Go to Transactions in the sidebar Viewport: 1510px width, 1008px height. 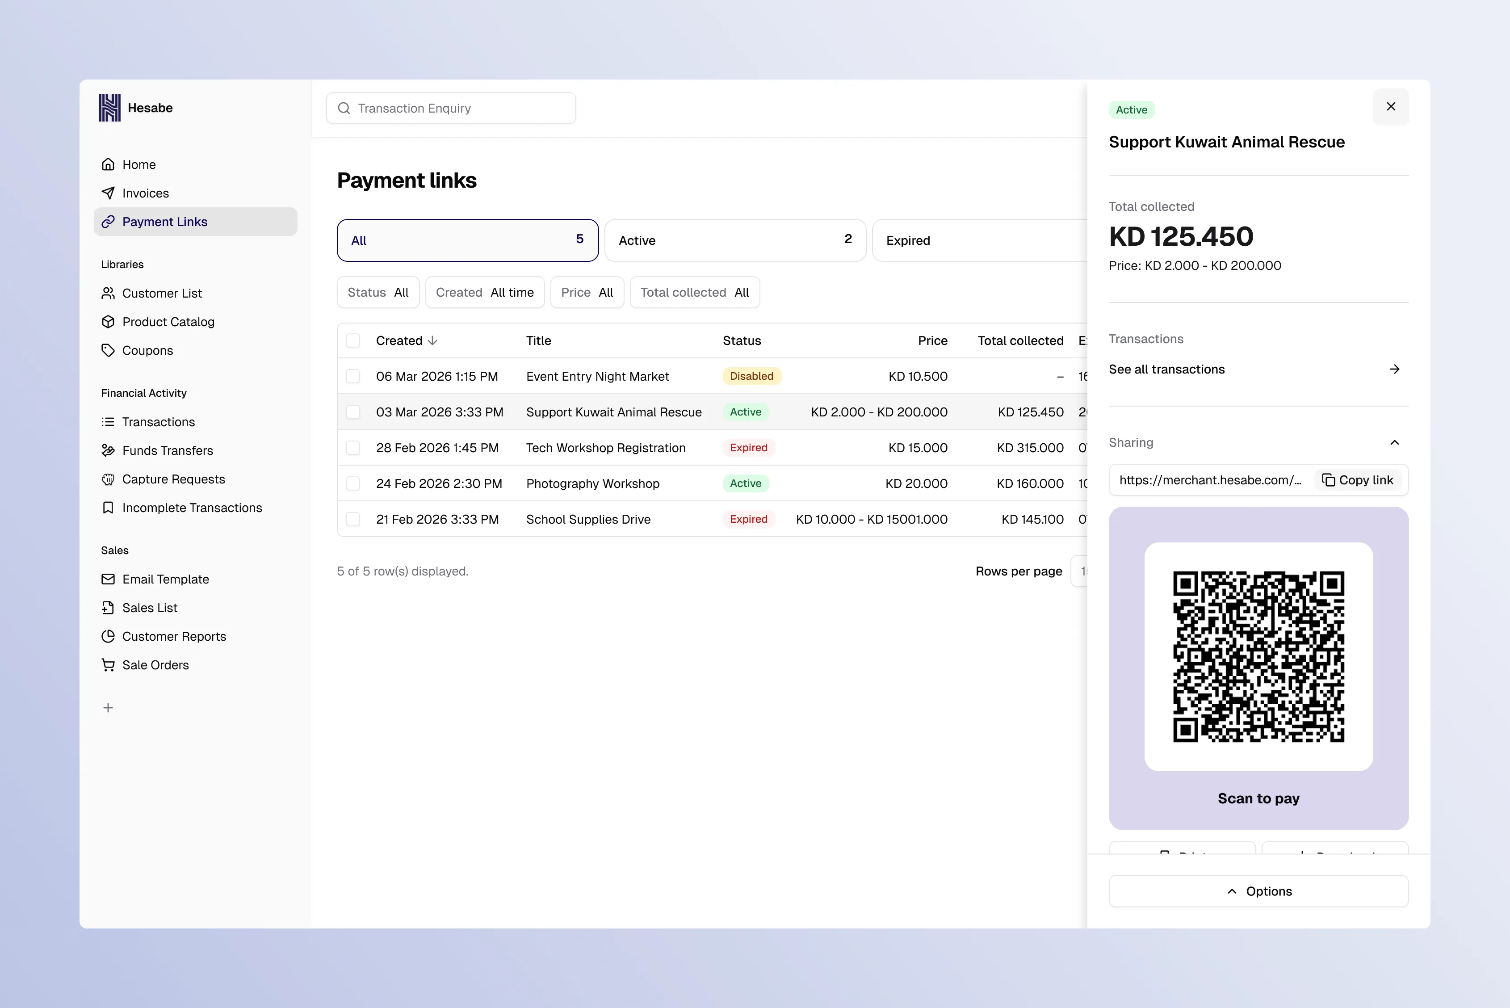click(x=195, y=422)
